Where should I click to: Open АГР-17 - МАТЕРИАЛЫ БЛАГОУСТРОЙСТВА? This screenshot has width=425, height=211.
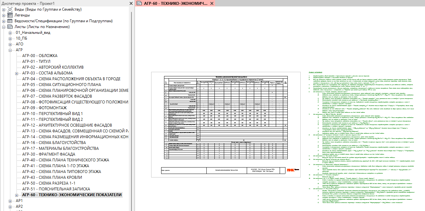[x=61, y=149]
